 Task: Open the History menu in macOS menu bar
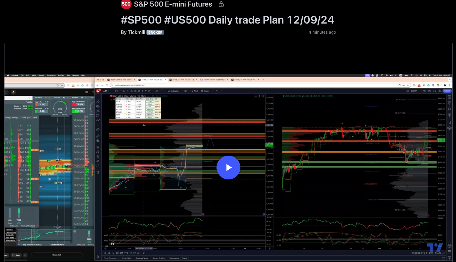click(x=41, y=75)
